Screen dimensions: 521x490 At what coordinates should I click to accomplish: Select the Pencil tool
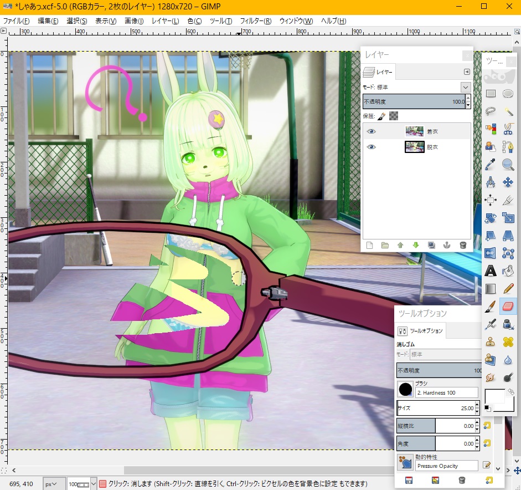pos(508,288)
